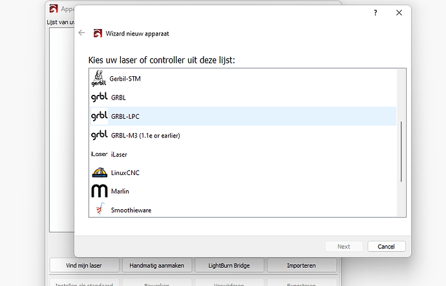446x286 pixels.
Task: Select the grbl logo next to GRBL-LPC
Action: click(x=100, y=116)
